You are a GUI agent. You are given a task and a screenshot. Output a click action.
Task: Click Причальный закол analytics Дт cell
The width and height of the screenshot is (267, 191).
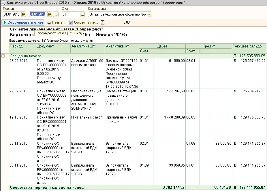[x=88, y=128]
